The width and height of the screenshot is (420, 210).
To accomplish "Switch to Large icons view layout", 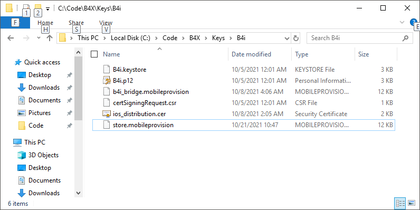I will (x=412, y=203).
